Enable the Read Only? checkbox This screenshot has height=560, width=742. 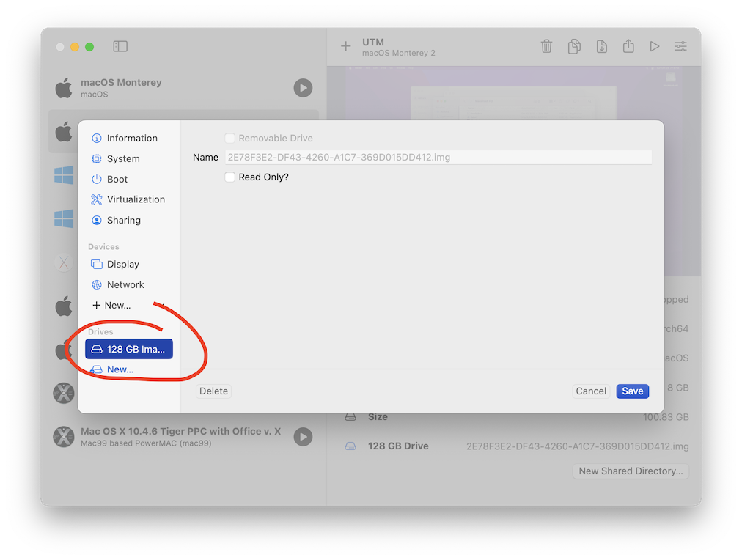coord(229,177)
